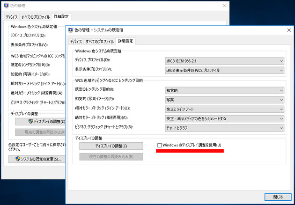Close the back 色の管理 window
Viewport: 295px width, 205px height.
tap(225, 6)
